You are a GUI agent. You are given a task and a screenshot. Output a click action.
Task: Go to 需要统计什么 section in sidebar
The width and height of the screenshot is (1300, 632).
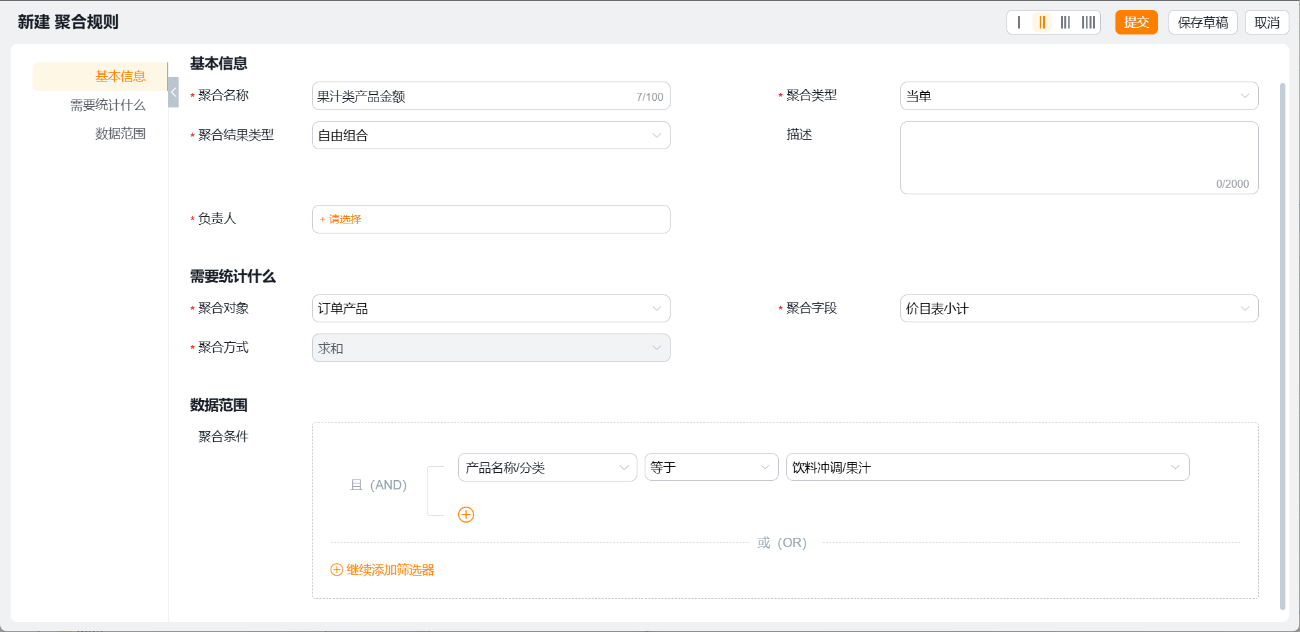click(x=108, y=105)
